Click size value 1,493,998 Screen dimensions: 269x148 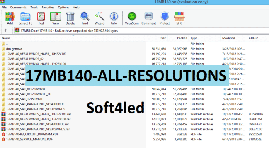coord(160,134)
